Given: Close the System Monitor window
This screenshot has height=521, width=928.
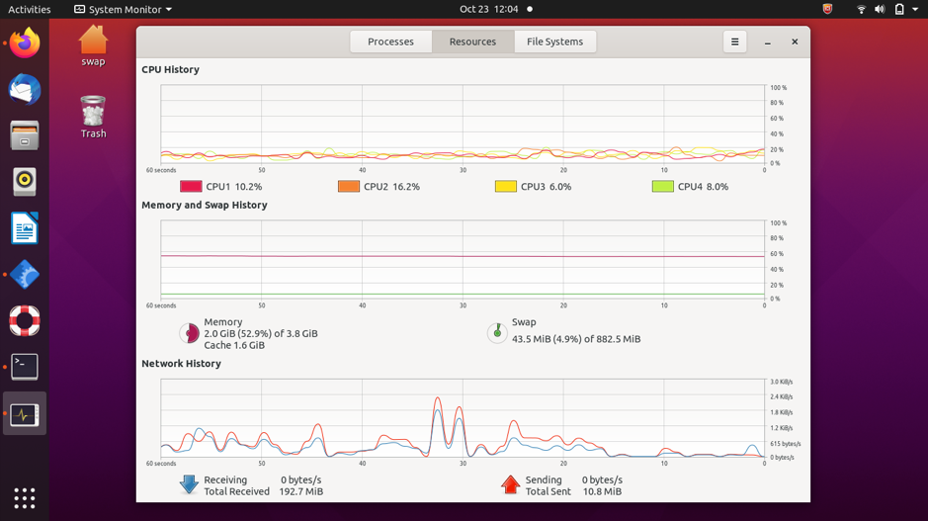Looking at the screenshot, I should pos(795,42).
